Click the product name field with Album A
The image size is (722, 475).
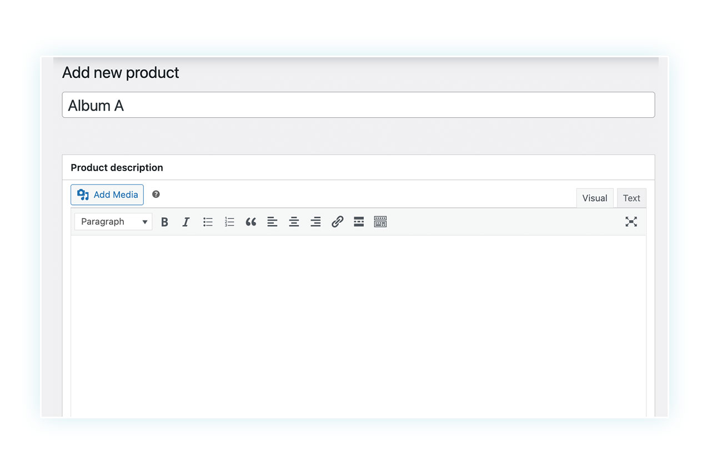click(x=358, y=105)
